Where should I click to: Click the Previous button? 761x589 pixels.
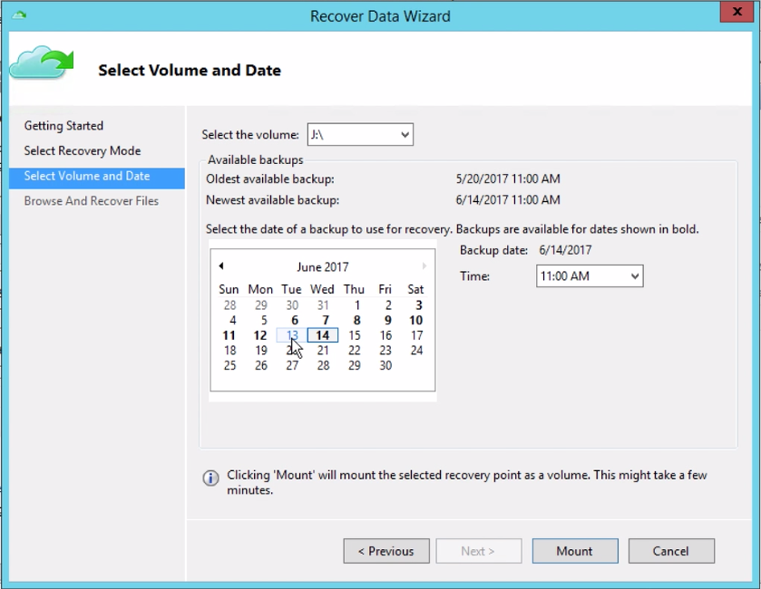click(386, 551)
